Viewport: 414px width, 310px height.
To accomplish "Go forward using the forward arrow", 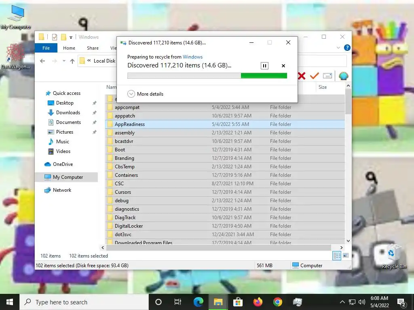I will point(55,61).
